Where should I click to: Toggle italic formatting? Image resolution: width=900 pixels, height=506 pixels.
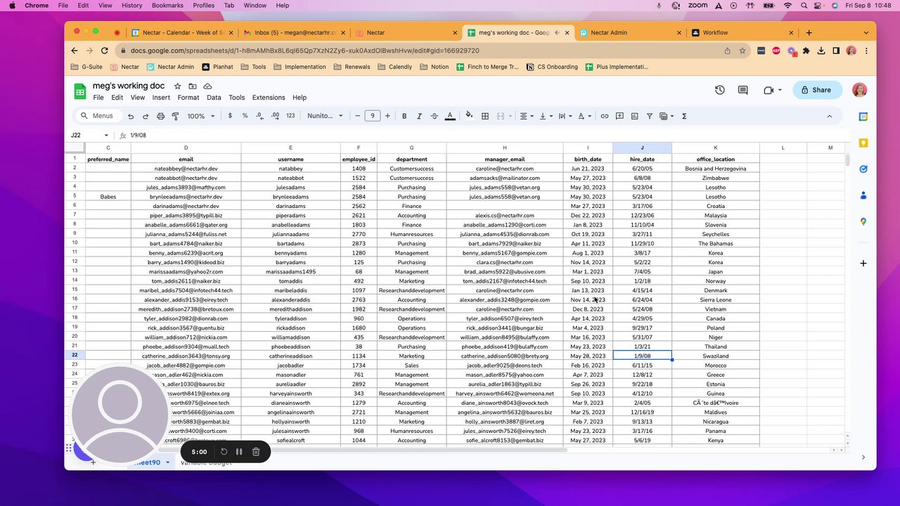pos(419,116)
